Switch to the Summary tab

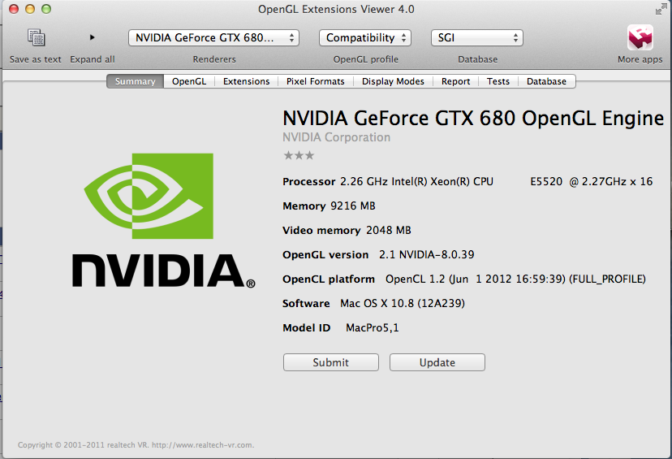click(x=135, y=81)
